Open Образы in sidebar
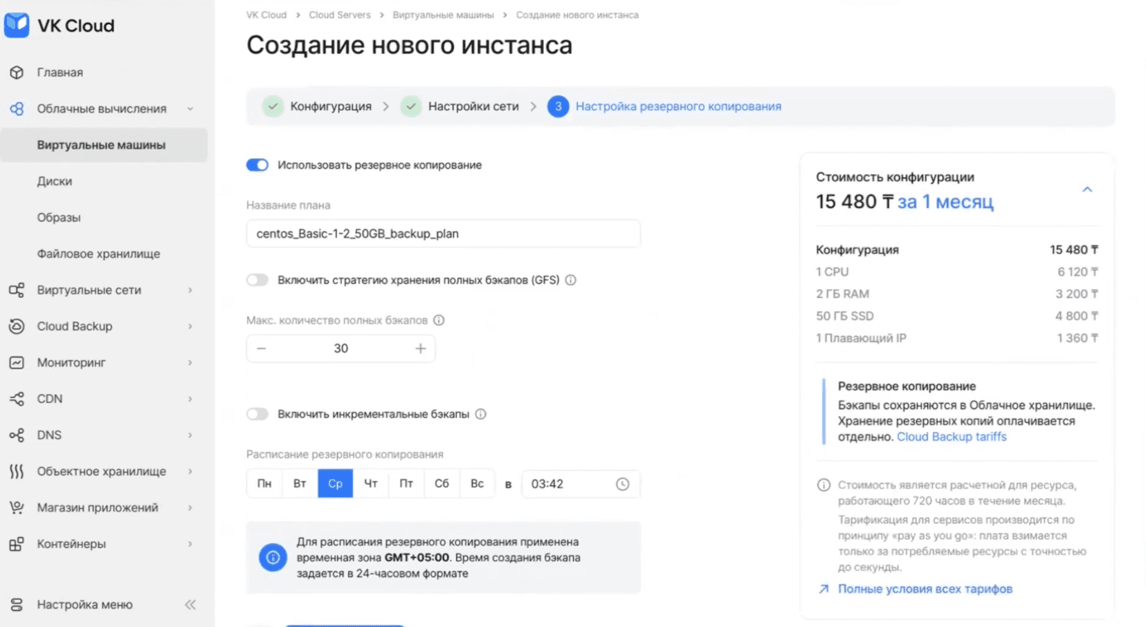The width and height of the screenshot is (1146, 627). 59,218
